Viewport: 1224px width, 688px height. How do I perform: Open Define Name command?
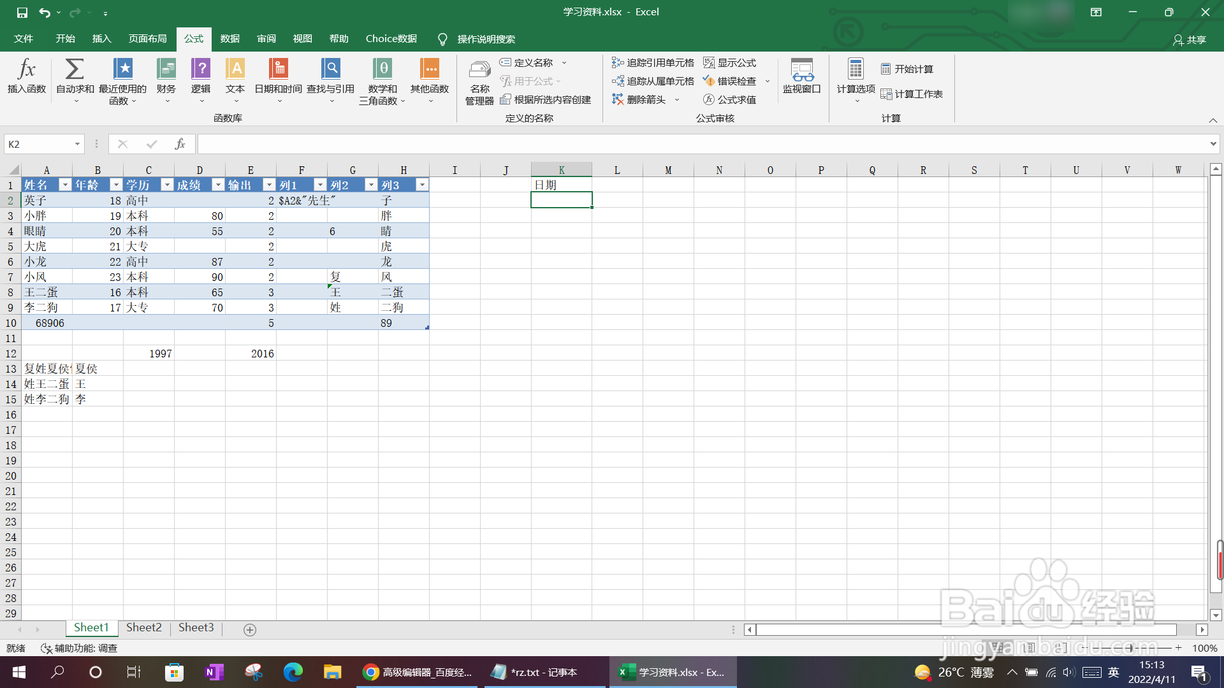pos(527,62)
